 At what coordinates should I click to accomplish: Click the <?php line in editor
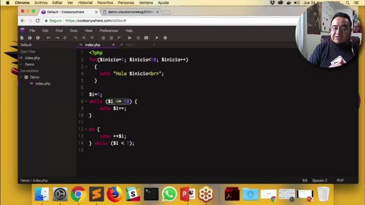(x=96, y=53)
